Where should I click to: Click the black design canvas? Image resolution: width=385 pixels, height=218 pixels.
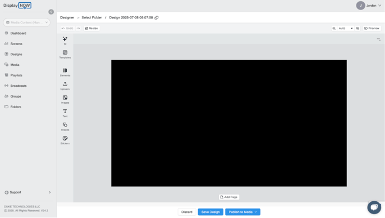pos(229,123)
